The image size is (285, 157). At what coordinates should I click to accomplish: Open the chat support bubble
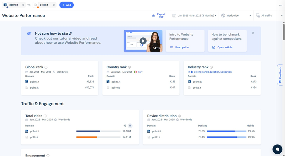[x=277, y=149]
